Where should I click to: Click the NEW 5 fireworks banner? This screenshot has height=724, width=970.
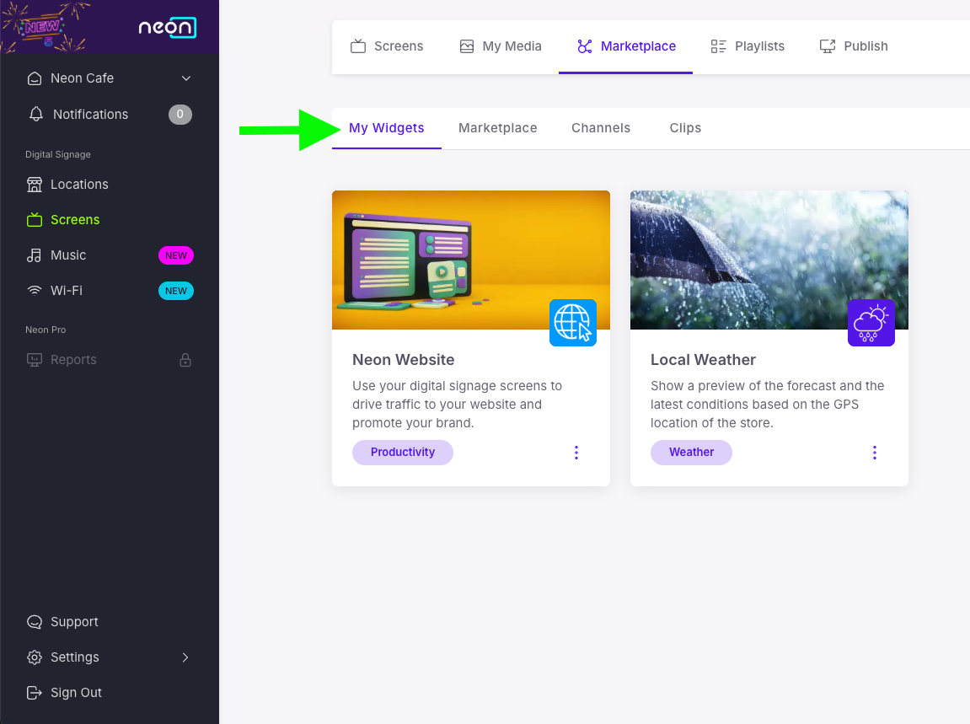point(45,27)
